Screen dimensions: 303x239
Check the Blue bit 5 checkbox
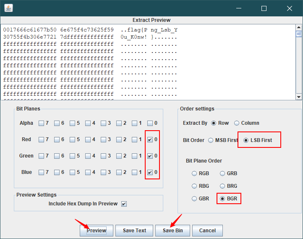(x=72, y=172)
